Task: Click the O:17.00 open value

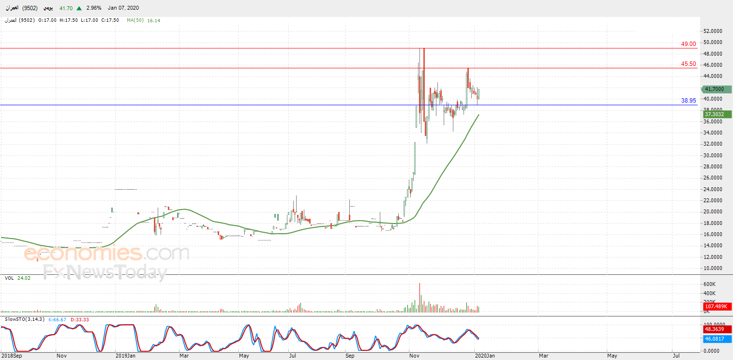Action: coord(48,20)
